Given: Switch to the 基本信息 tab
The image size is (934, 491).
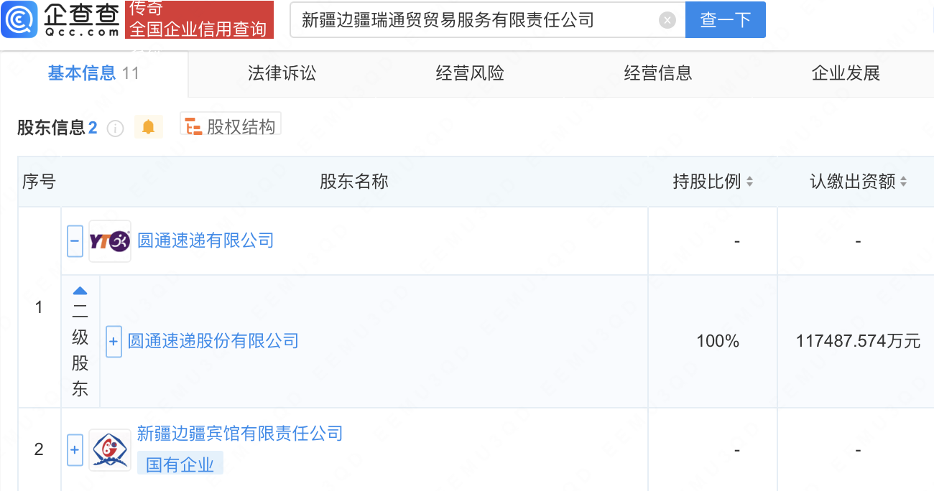Looking at the screenshot, I should click(x=93, y=73).
